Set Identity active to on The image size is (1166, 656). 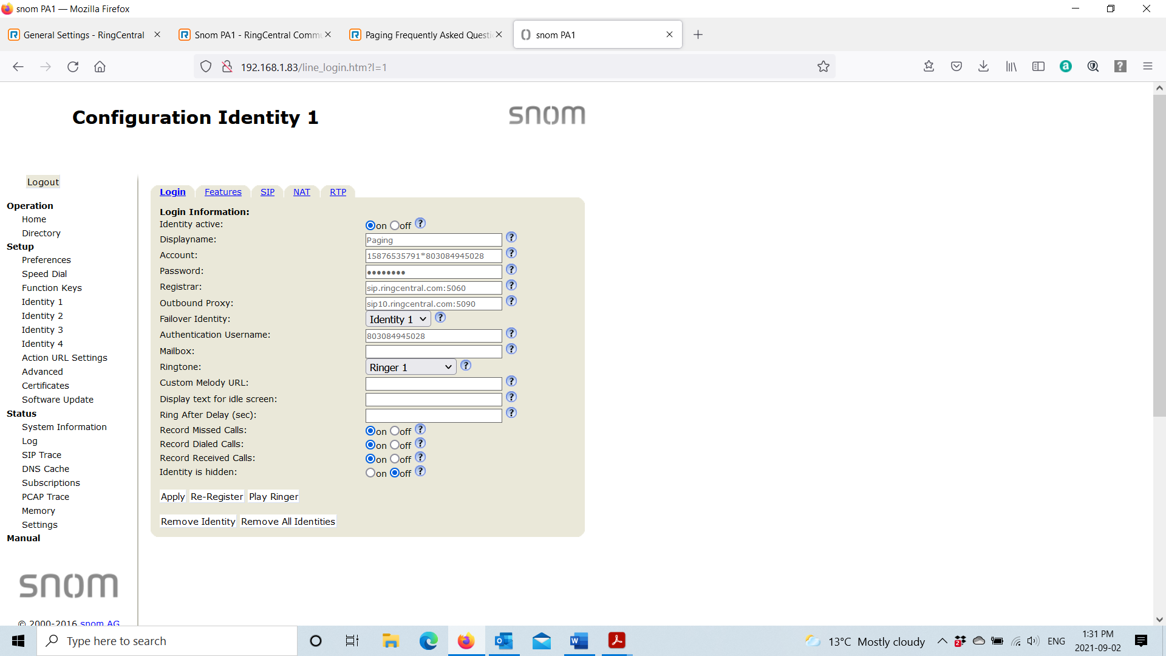pyautogui.click(x=370, y=225)
